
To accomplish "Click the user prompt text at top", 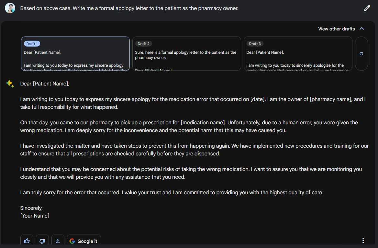I will [x=129, y=8].
